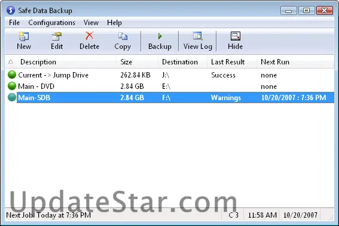Click the 11:58 AM status bar time
The width and height of the screenshot is (339, 226).
click(262, 215)
